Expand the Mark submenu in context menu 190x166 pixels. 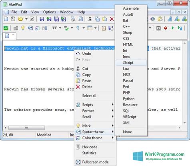point(95,126)
